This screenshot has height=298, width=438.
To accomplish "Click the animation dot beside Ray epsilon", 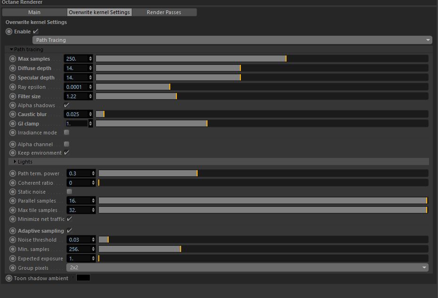I will tap(13, 87).
